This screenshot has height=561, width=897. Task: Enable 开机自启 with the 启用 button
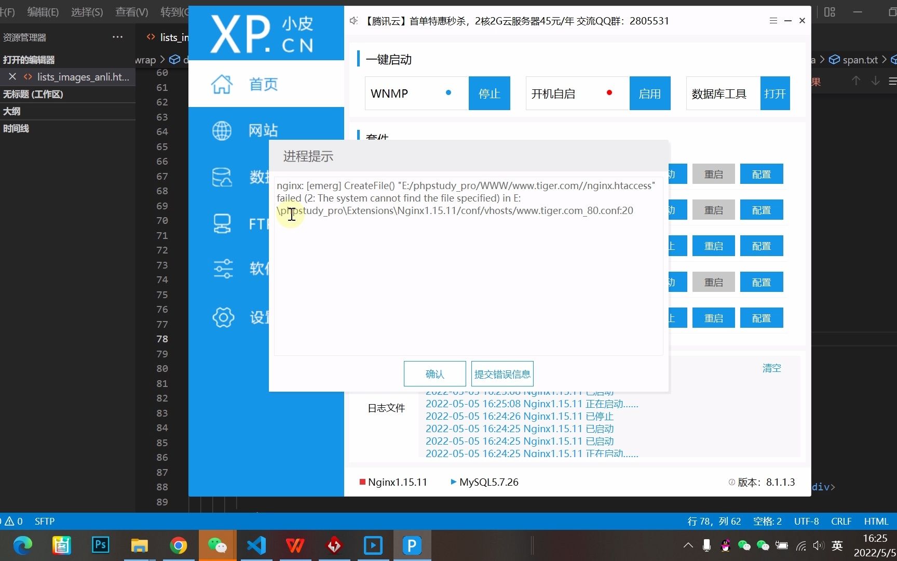tap(650, 94)
